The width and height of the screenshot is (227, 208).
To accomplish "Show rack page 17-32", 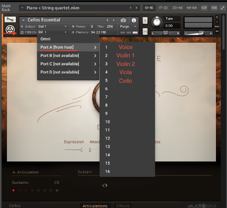I will (163, 8).
